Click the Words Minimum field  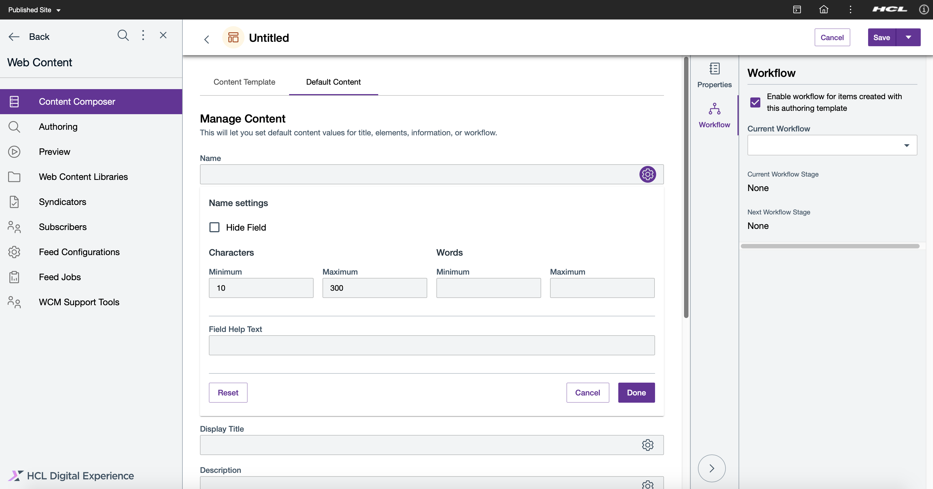488,288
